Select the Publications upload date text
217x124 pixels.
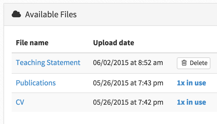point(128,83)
